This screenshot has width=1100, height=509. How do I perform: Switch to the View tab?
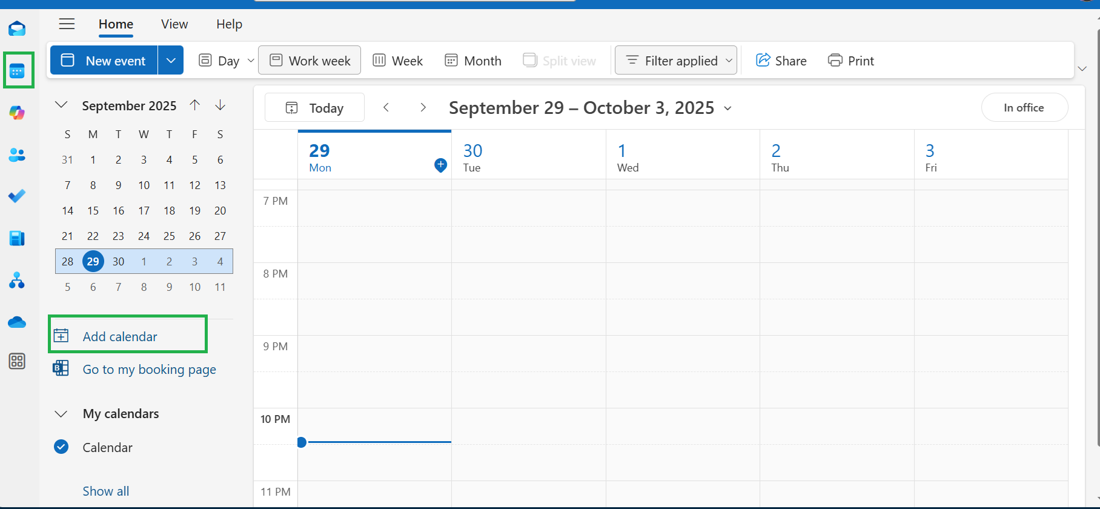pos(174,24)
